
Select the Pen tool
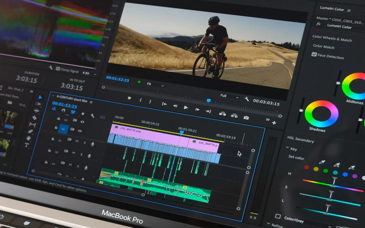(30, 131)
